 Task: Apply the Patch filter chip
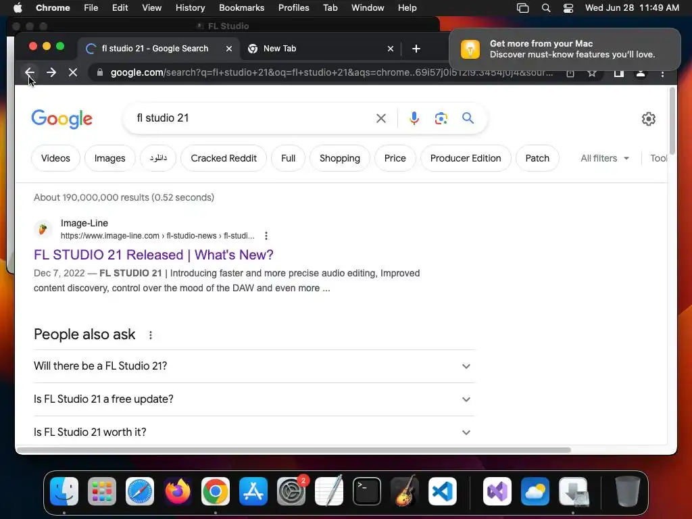click(x=537, y=158)
